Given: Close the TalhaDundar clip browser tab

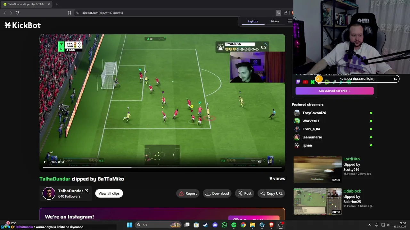Looking at the screenshot, I should click(49, 4).
